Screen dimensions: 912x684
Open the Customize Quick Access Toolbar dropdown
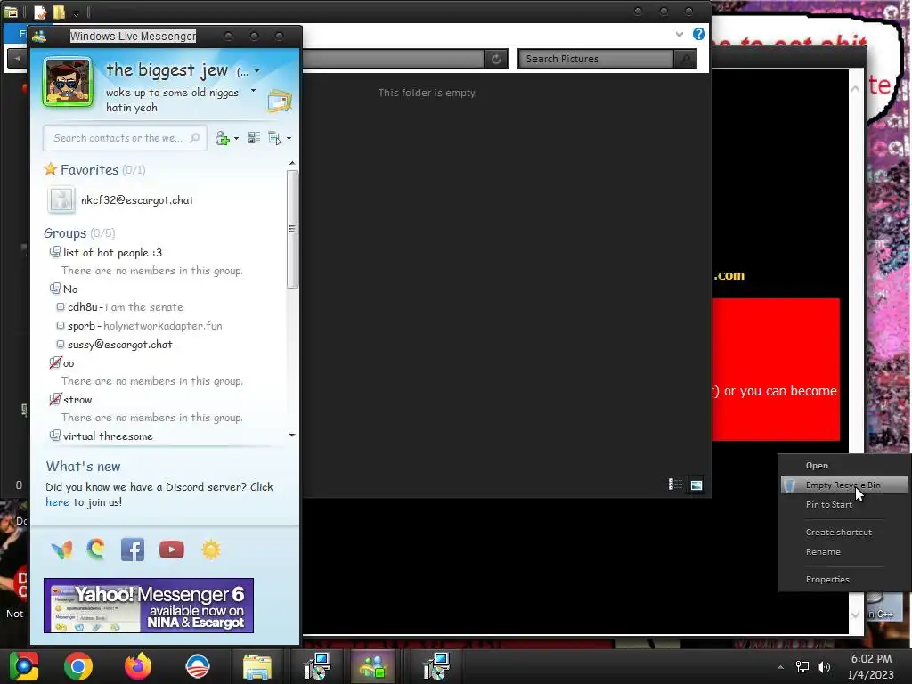(76, 12)
